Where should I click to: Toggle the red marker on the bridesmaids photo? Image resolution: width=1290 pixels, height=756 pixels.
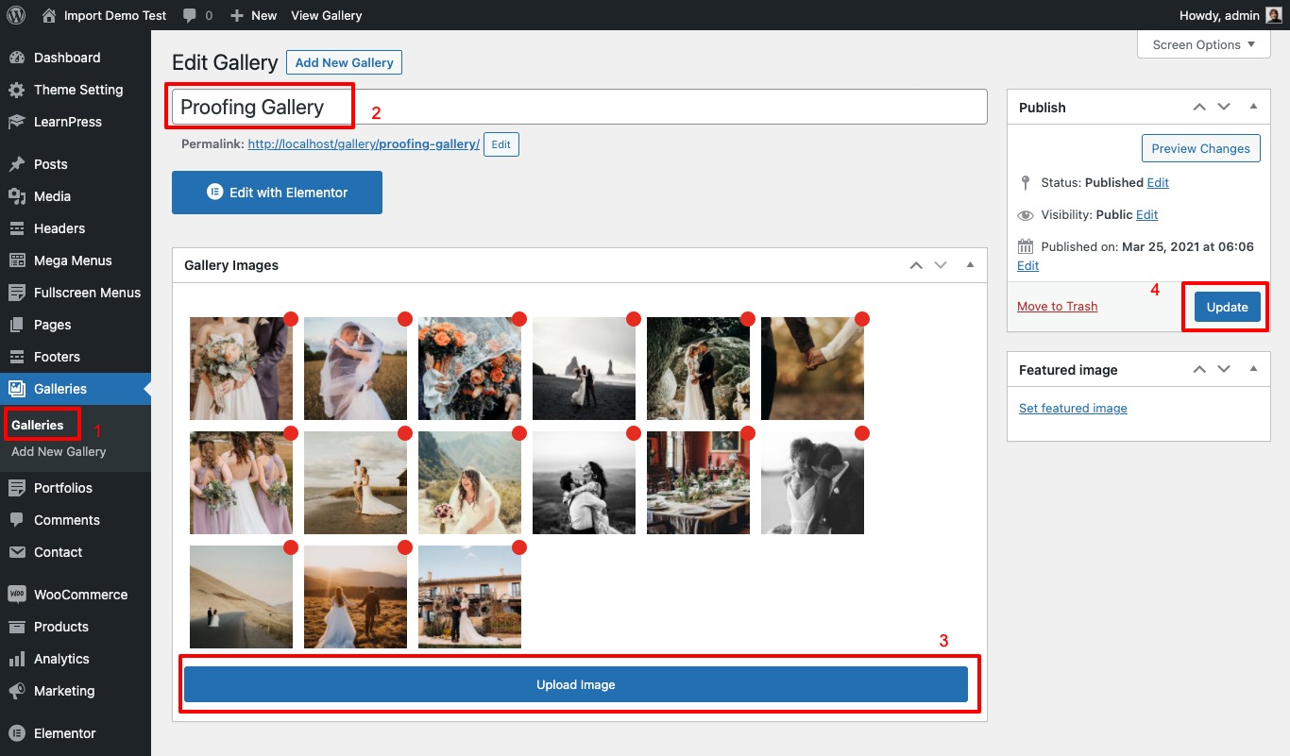click(x=290, y=433)
